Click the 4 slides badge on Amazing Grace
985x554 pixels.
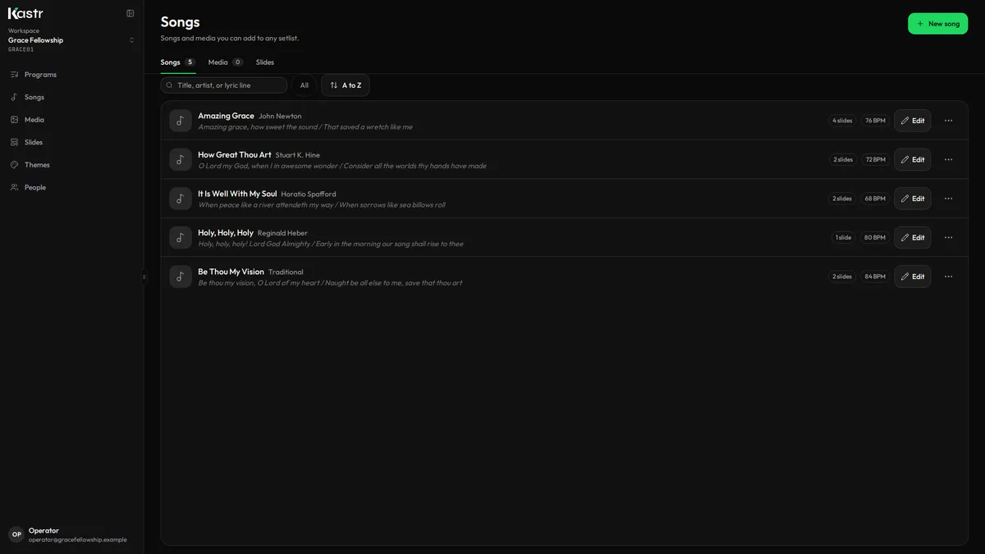842,121
